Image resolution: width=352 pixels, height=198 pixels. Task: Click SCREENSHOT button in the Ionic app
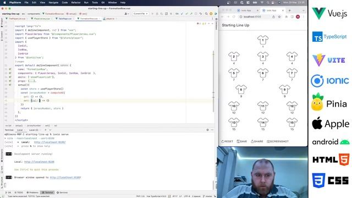pyautogui.click(x=278, y=141)
